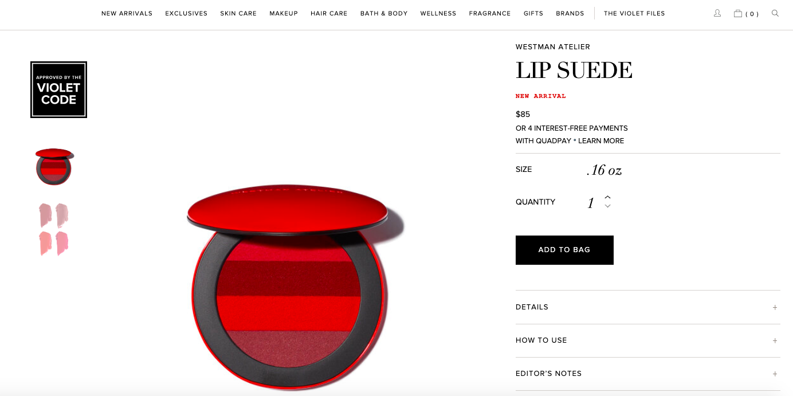The width and height of the screenshot is (793, 396).
Task: Click the search magnifier icon
Action: [775, 13]
